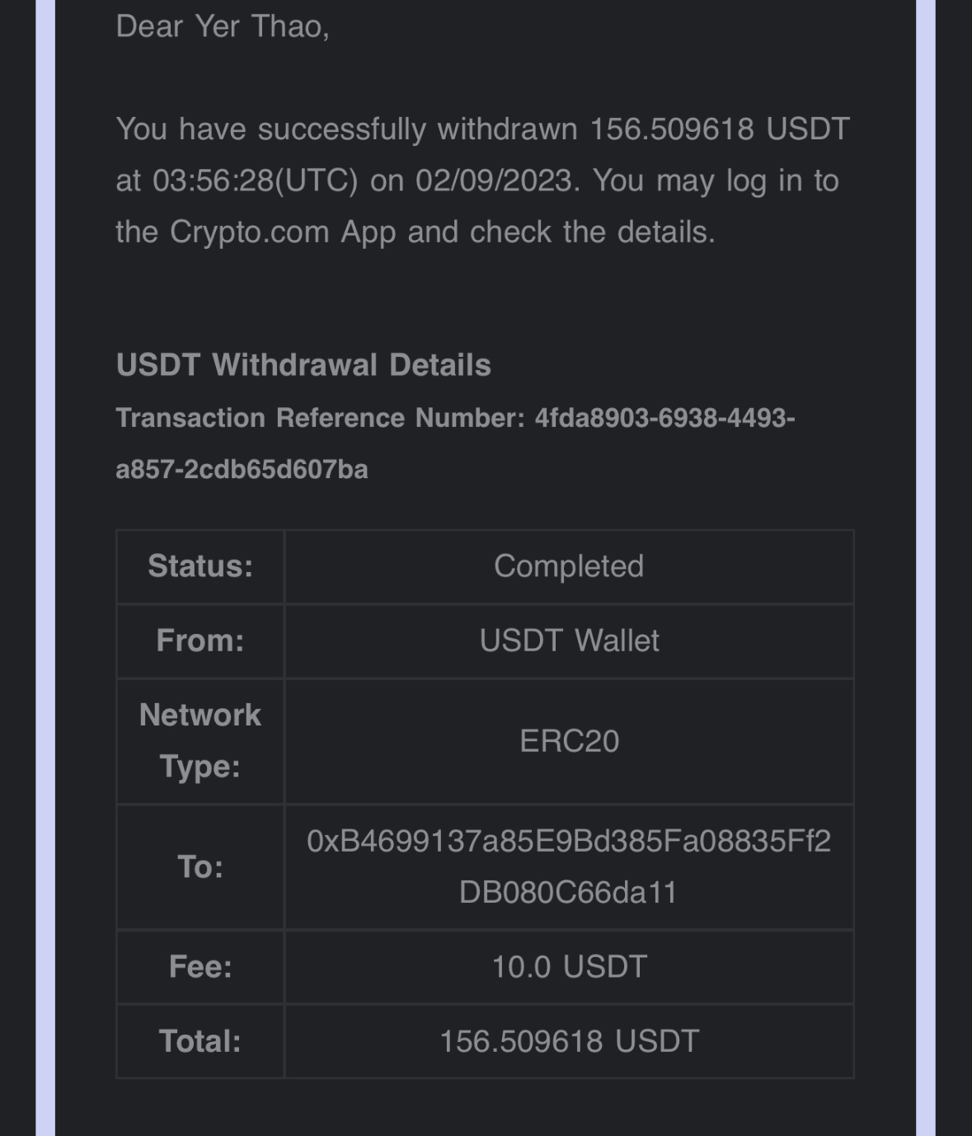972x1136 pixels.
Task: Click the Total row label
Action: pos(200,1041)
